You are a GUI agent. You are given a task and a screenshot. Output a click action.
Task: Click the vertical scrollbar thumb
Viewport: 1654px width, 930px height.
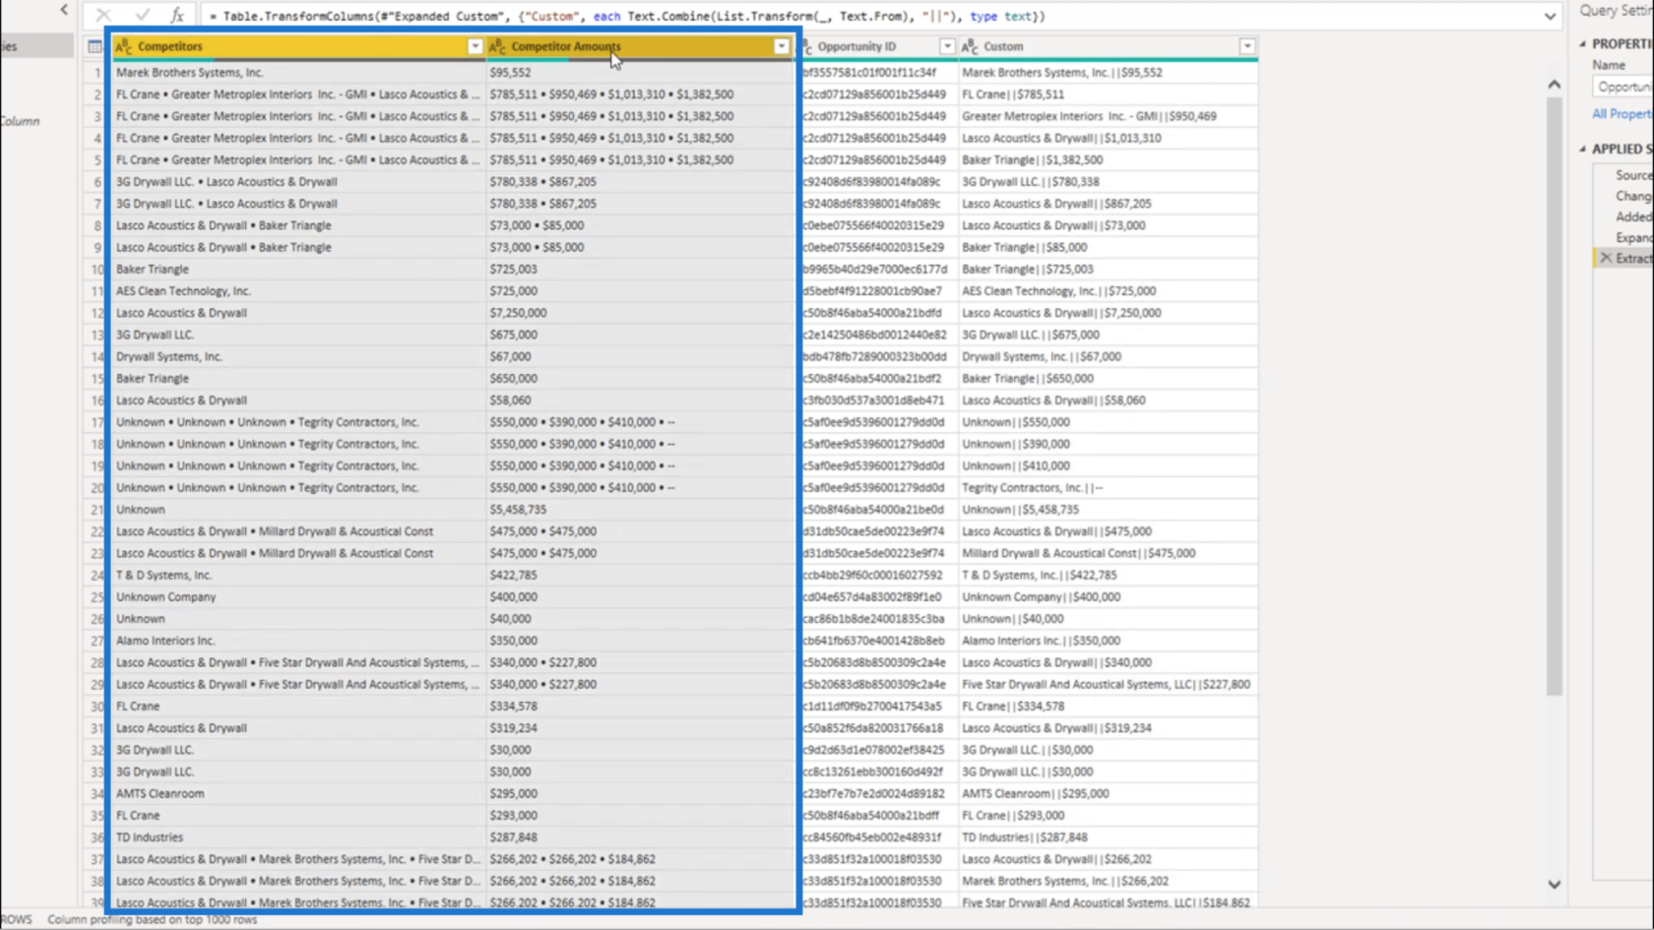click(1554, 394)
